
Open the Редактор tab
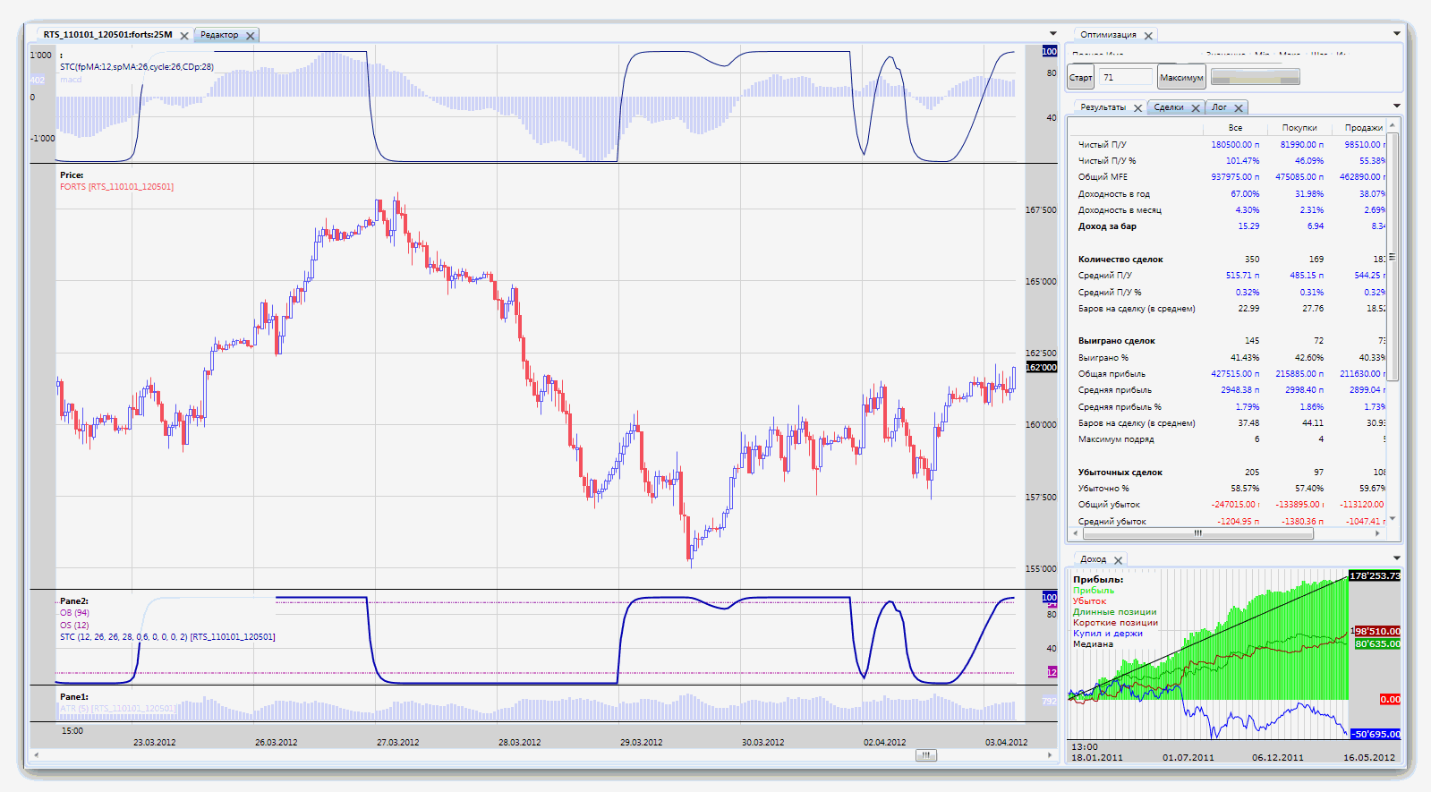point(219,35)
